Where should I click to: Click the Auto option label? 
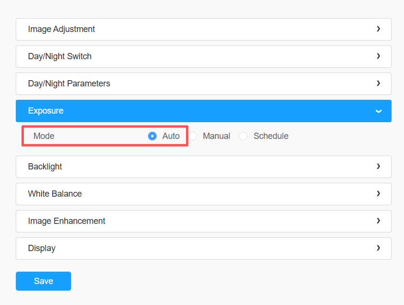click(x=171, y=136)
